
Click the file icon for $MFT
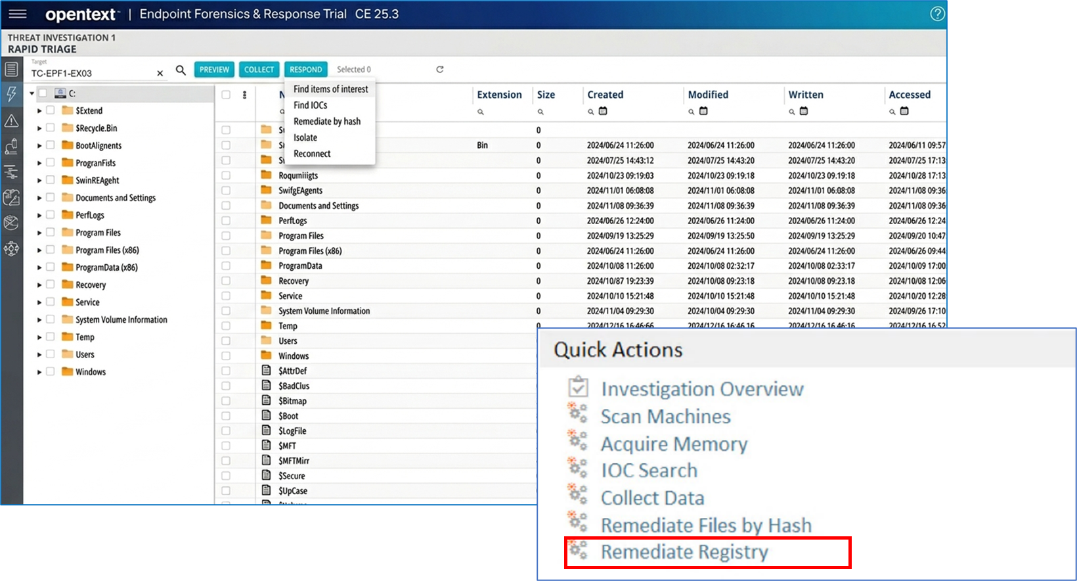267,445
